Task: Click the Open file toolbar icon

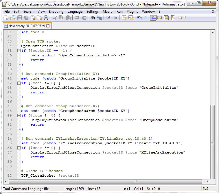Action: (x=13, y=18)
